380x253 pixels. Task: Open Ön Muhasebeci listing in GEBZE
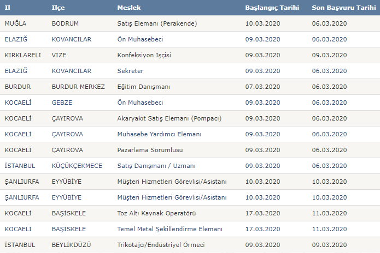point(140,103)
